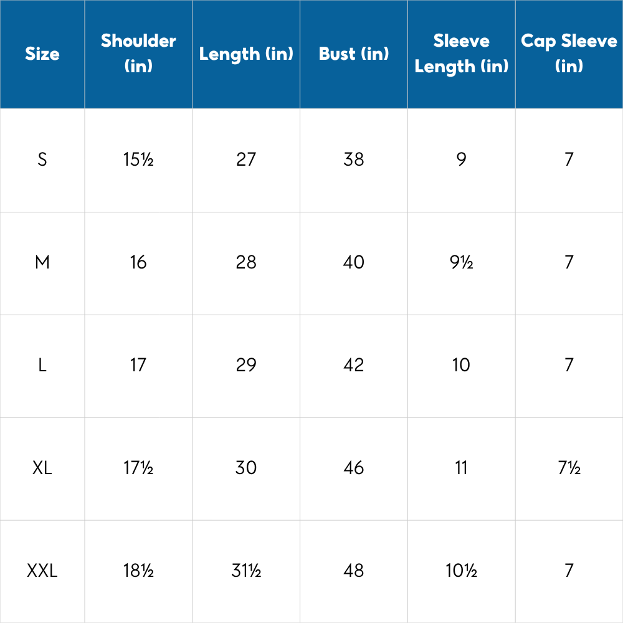623x623 pixels.
Task: Click the Length (in) header cell
Action: 246,54
